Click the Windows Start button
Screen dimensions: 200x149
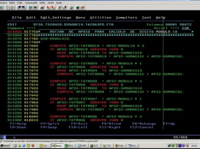point(5,146)
